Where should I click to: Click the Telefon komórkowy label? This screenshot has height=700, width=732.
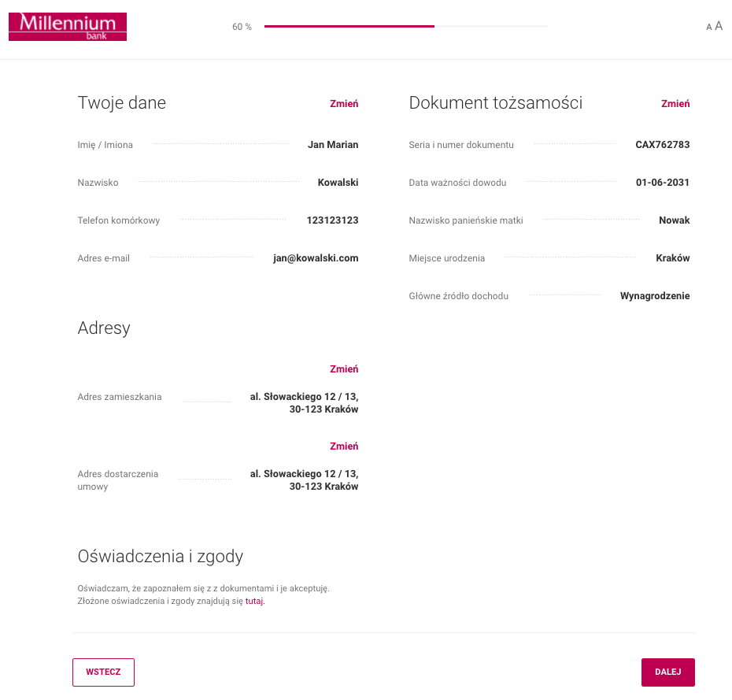119,220
